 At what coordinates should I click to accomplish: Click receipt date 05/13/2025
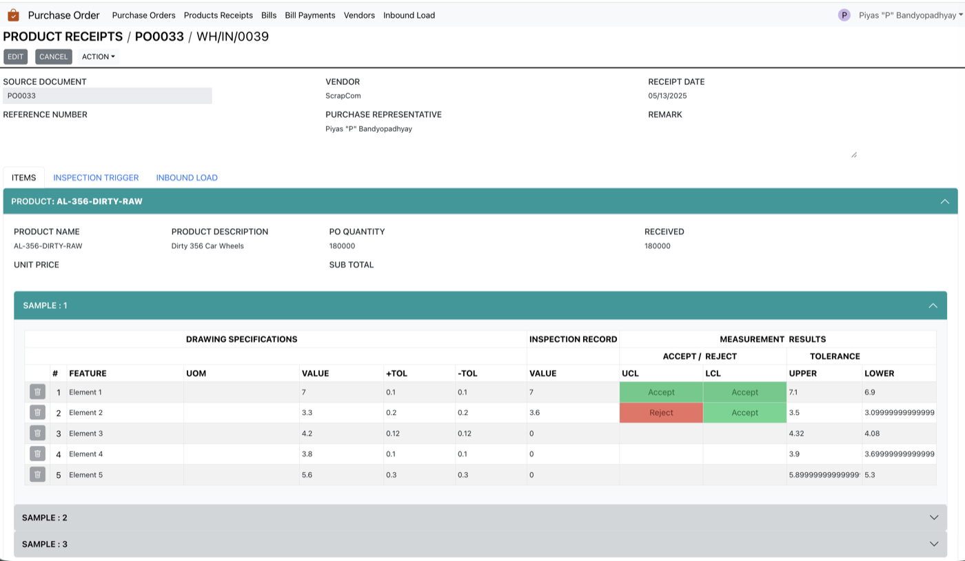pos(667,96)
